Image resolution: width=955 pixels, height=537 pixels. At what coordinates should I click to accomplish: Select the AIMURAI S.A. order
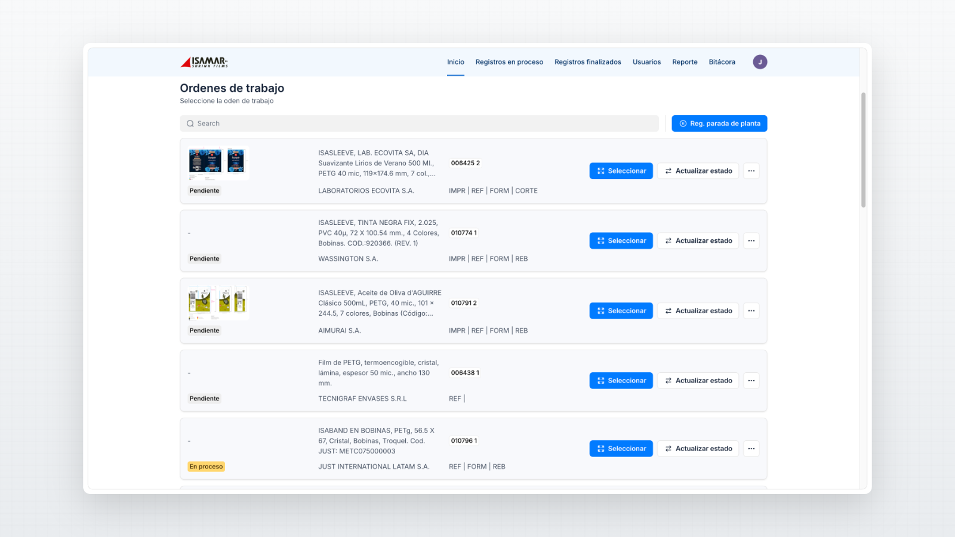tap(621, 311)
